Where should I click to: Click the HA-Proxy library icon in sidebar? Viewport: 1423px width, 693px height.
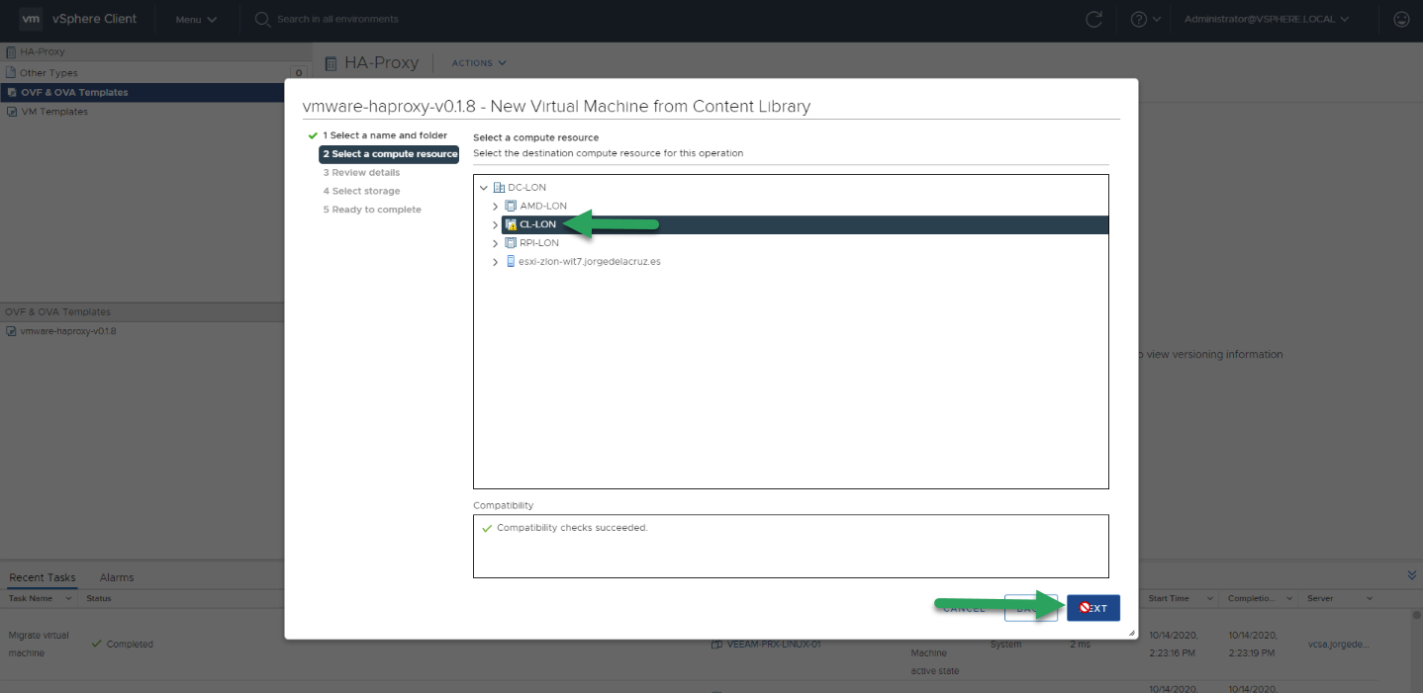point(11,51)
